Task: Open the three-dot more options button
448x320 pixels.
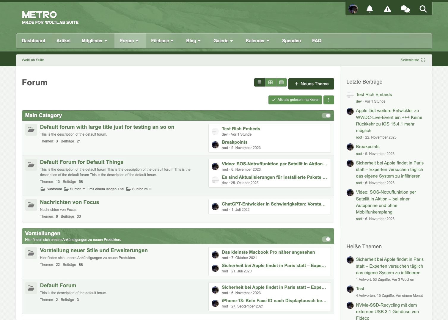Action: point(328,100)
